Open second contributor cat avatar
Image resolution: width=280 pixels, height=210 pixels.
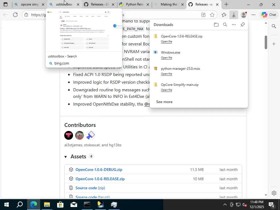click(80, 135)
